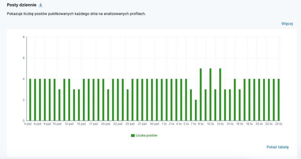
Task: Show the data table via Pokaż tabelę
Action: [x=277, y=147]
